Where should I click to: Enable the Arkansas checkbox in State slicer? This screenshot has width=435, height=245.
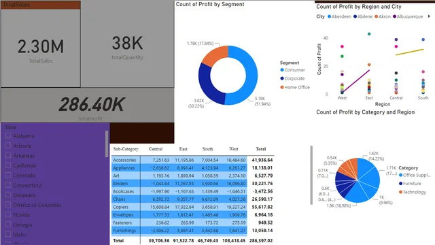click(x=7, y=155)
